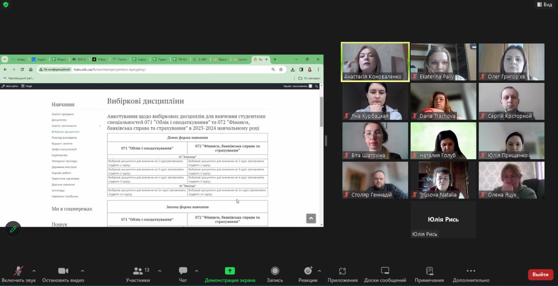Open Дуальне навчання sidebar link
The width and height of the screenshot is (558, 286).
63,185
